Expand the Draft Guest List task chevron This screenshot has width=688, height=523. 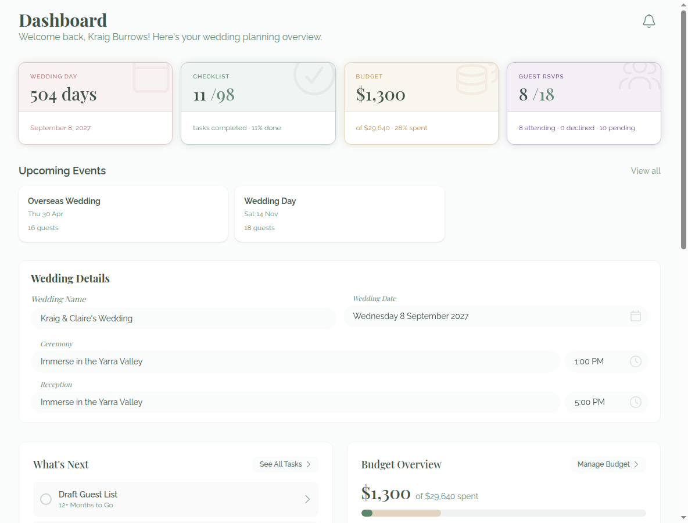(x=307, y=499)
